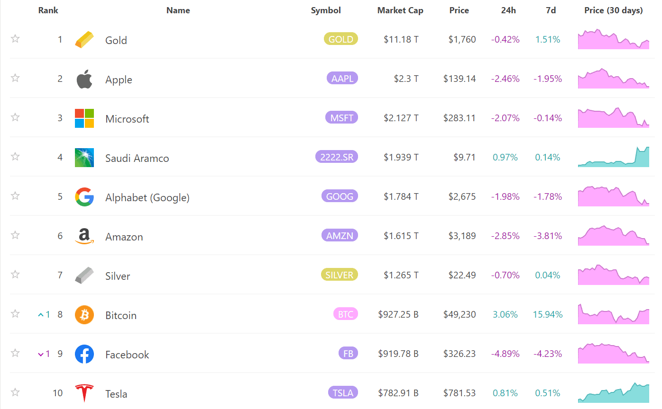Click the blue Facebook logo
This screenshot has height=409, width=662.
(84, 354)
